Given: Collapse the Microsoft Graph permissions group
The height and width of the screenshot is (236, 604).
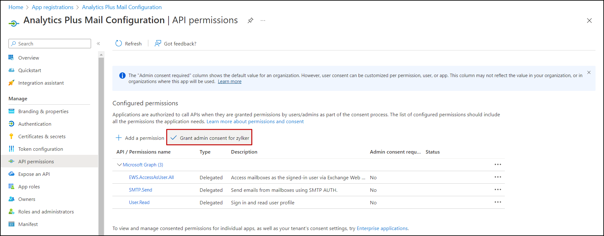Looking at the screenshot, I should (x=119, y=165).
